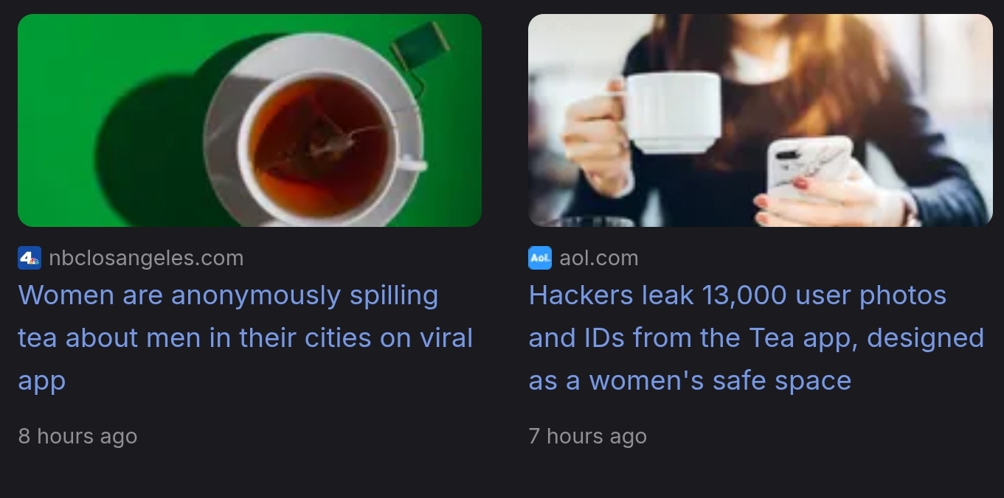Click the '7 hours ago' timestamp
The height and width of the screenshot is (498, 1004).
pyautogui.click(x=588, y=436)
